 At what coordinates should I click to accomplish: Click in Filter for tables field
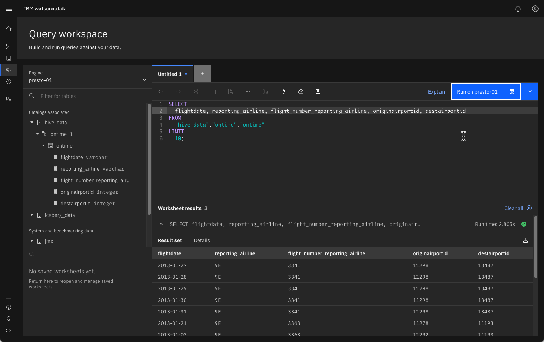pyautogui.click(x=87, y=96)
